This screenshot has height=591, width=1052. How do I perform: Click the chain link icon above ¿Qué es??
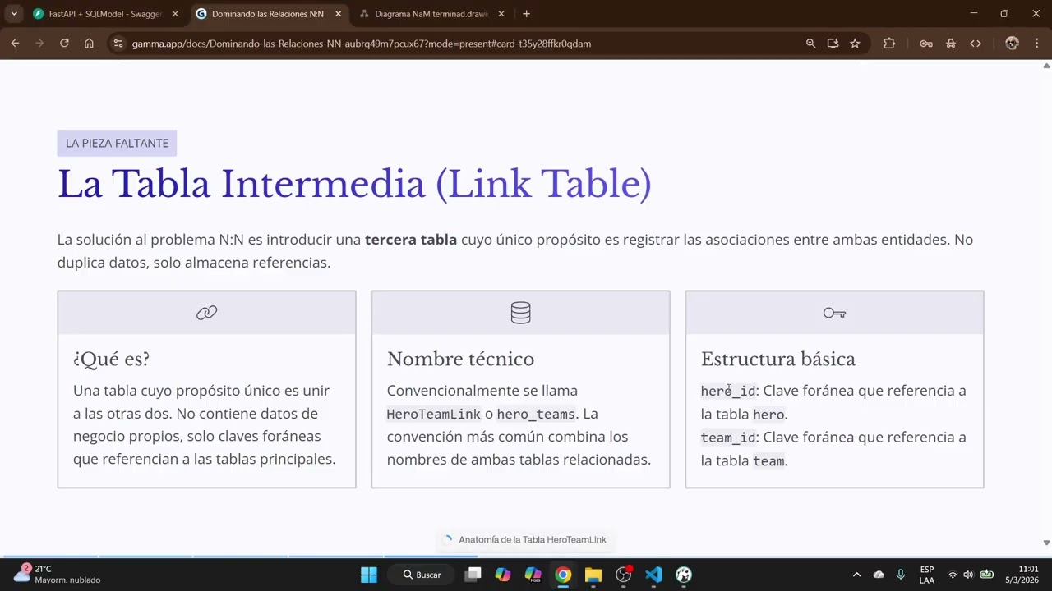point(206,313)
